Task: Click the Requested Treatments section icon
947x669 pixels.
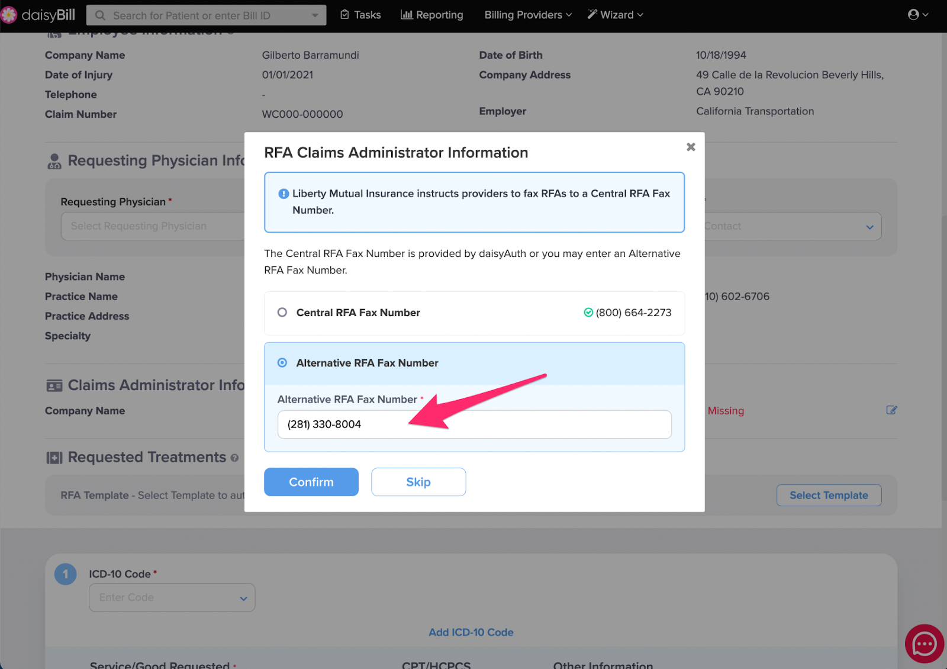Action: (54, 458)
